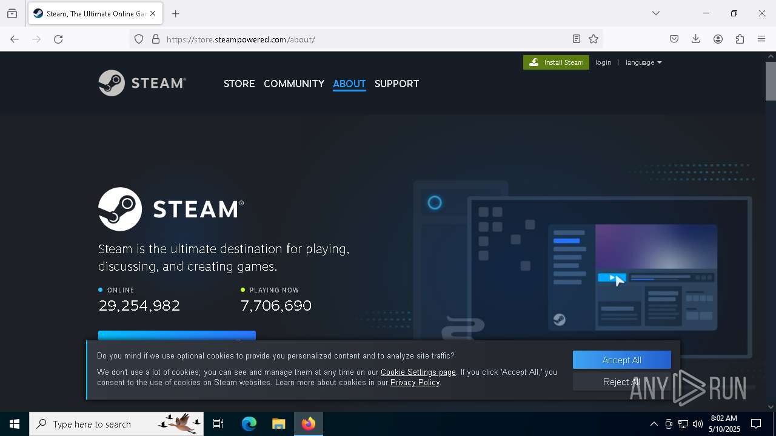Toggle reader view icon in the address bar
Viewport: 776px width, 436px height.
[x=577, y=39]
